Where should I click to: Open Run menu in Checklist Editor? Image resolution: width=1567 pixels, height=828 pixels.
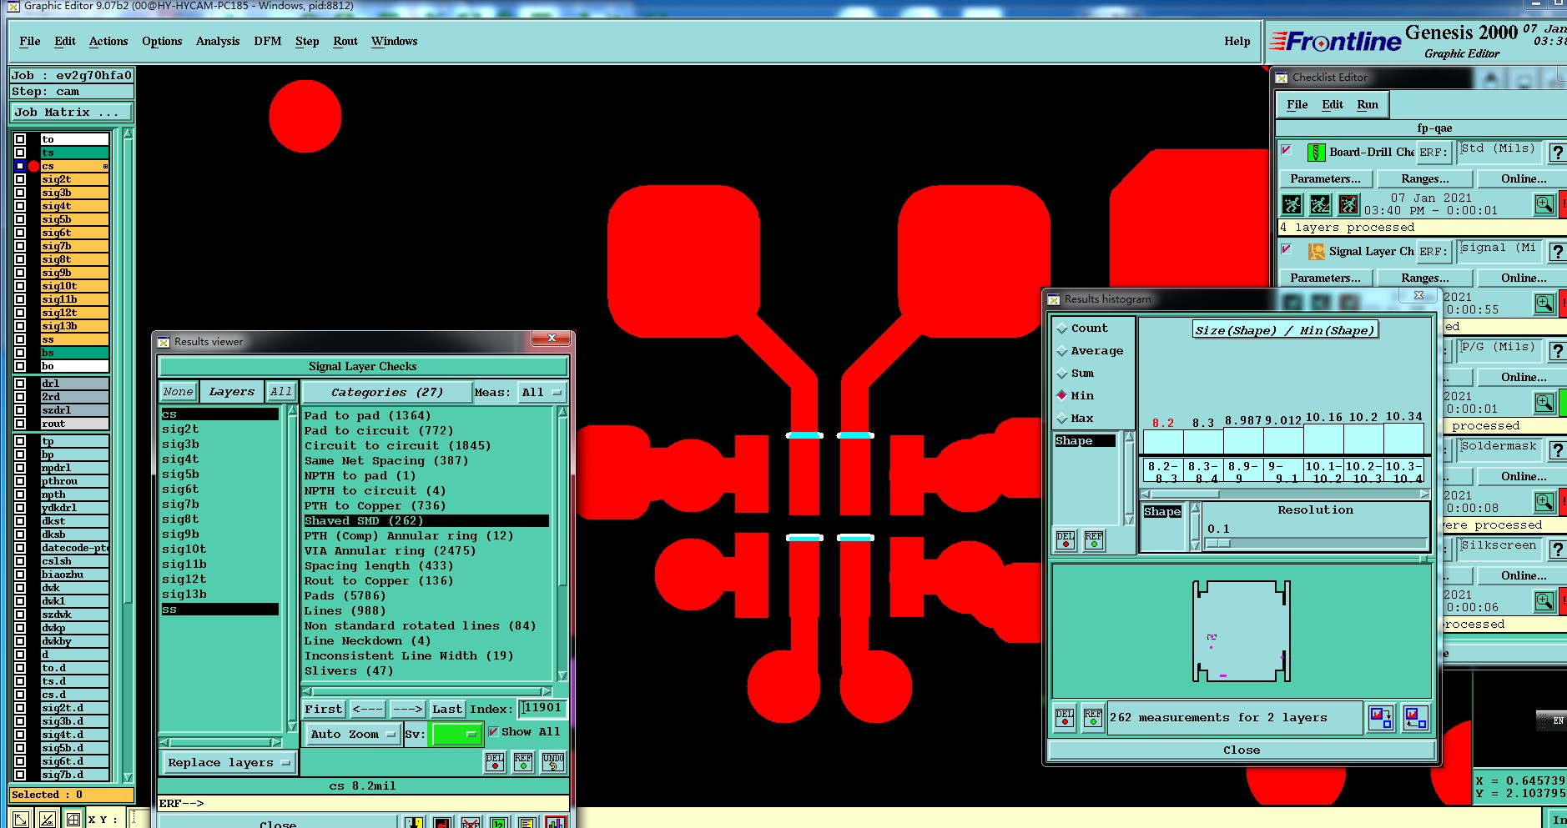[1368, 104]
